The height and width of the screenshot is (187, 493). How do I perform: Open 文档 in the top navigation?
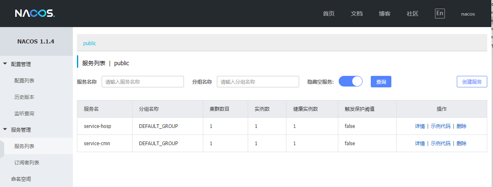pos(356,14)
